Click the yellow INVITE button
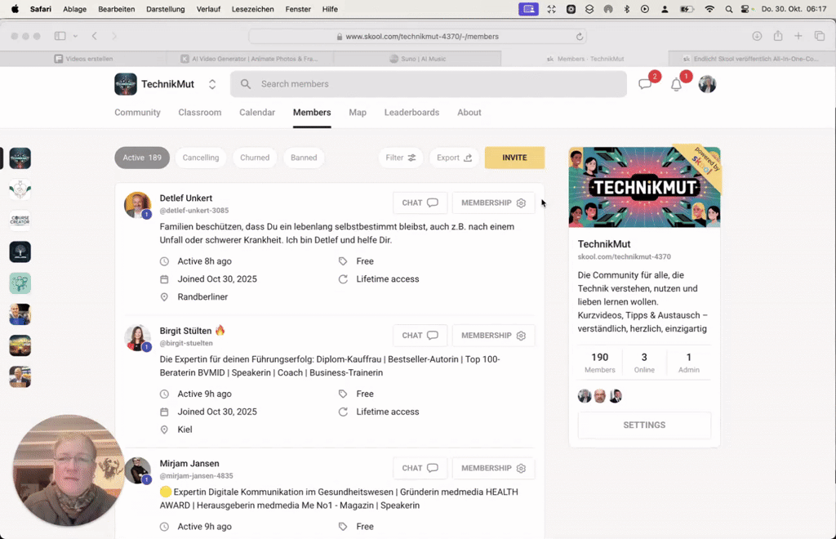The height and width of the screenshot is (539, 836). [514, 158]
